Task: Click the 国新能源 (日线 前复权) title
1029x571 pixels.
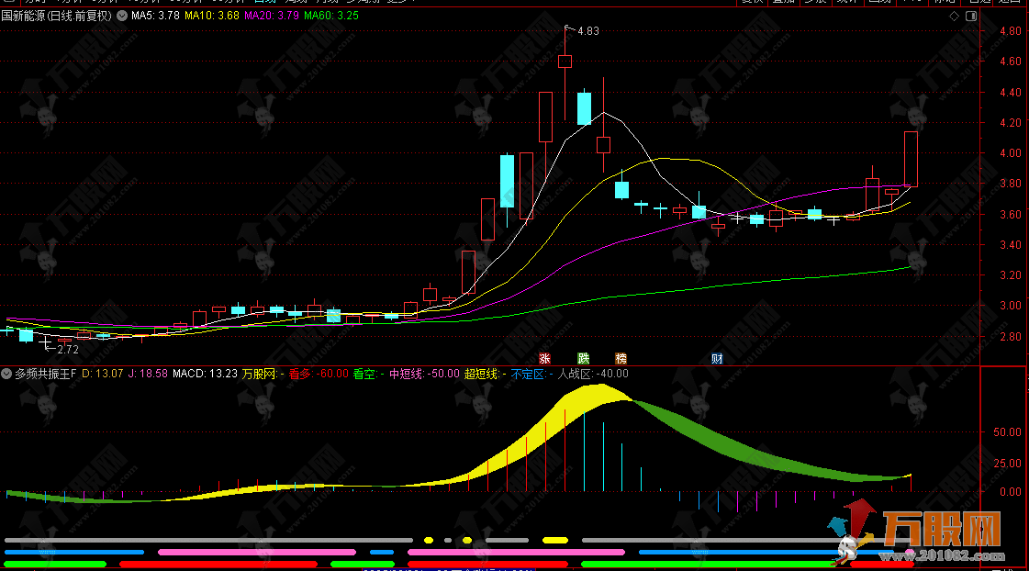Action: (57, 16)
